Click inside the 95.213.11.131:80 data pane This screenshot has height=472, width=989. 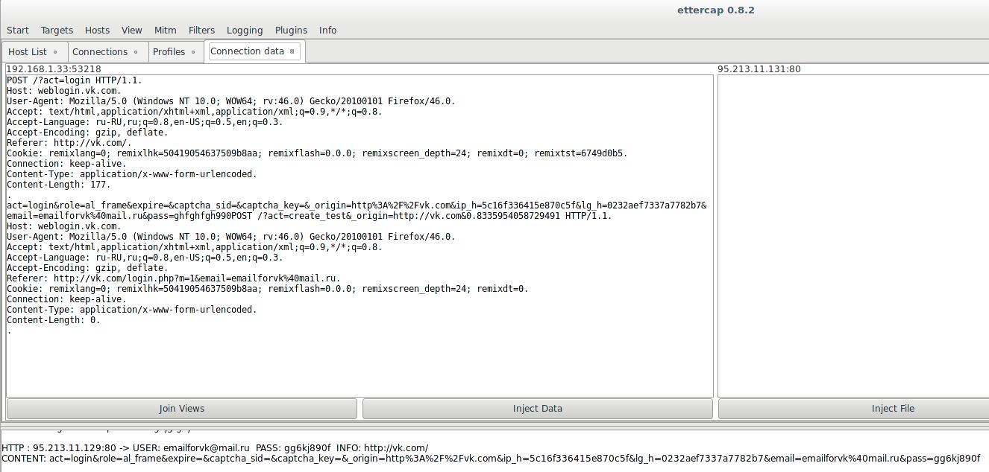(853, 235)
